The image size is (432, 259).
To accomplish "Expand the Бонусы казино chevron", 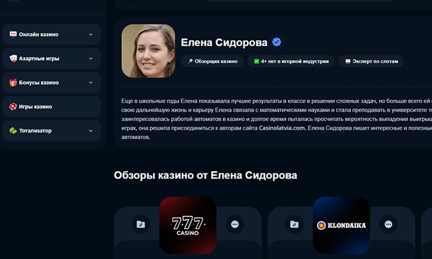I will (x=91, y=82).
